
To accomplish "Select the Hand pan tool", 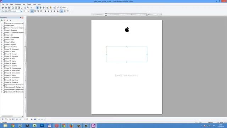I will point(25,7).
